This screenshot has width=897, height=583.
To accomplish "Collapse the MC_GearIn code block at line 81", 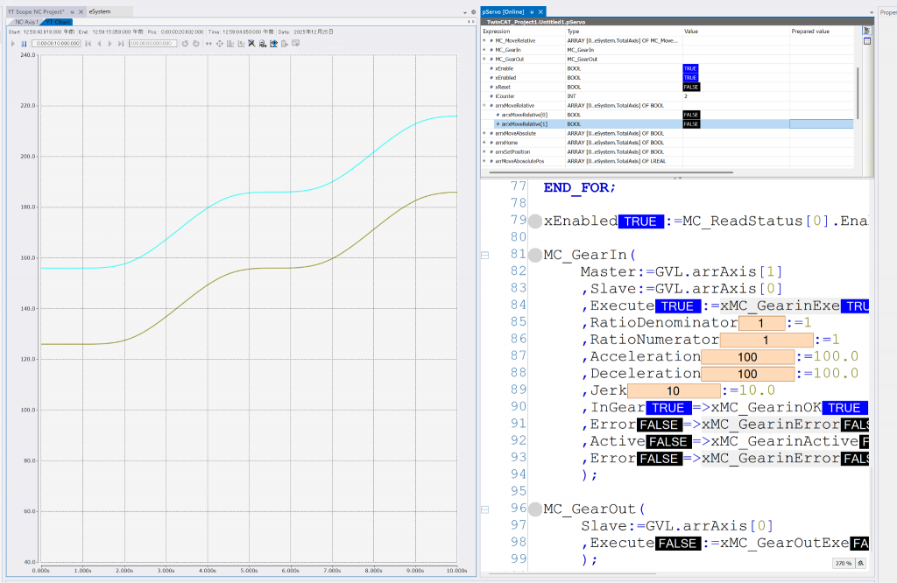I will 483,255.
